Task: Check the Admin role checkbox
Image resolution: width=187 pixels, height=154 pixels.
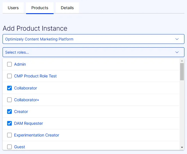Action: point(9,64)
